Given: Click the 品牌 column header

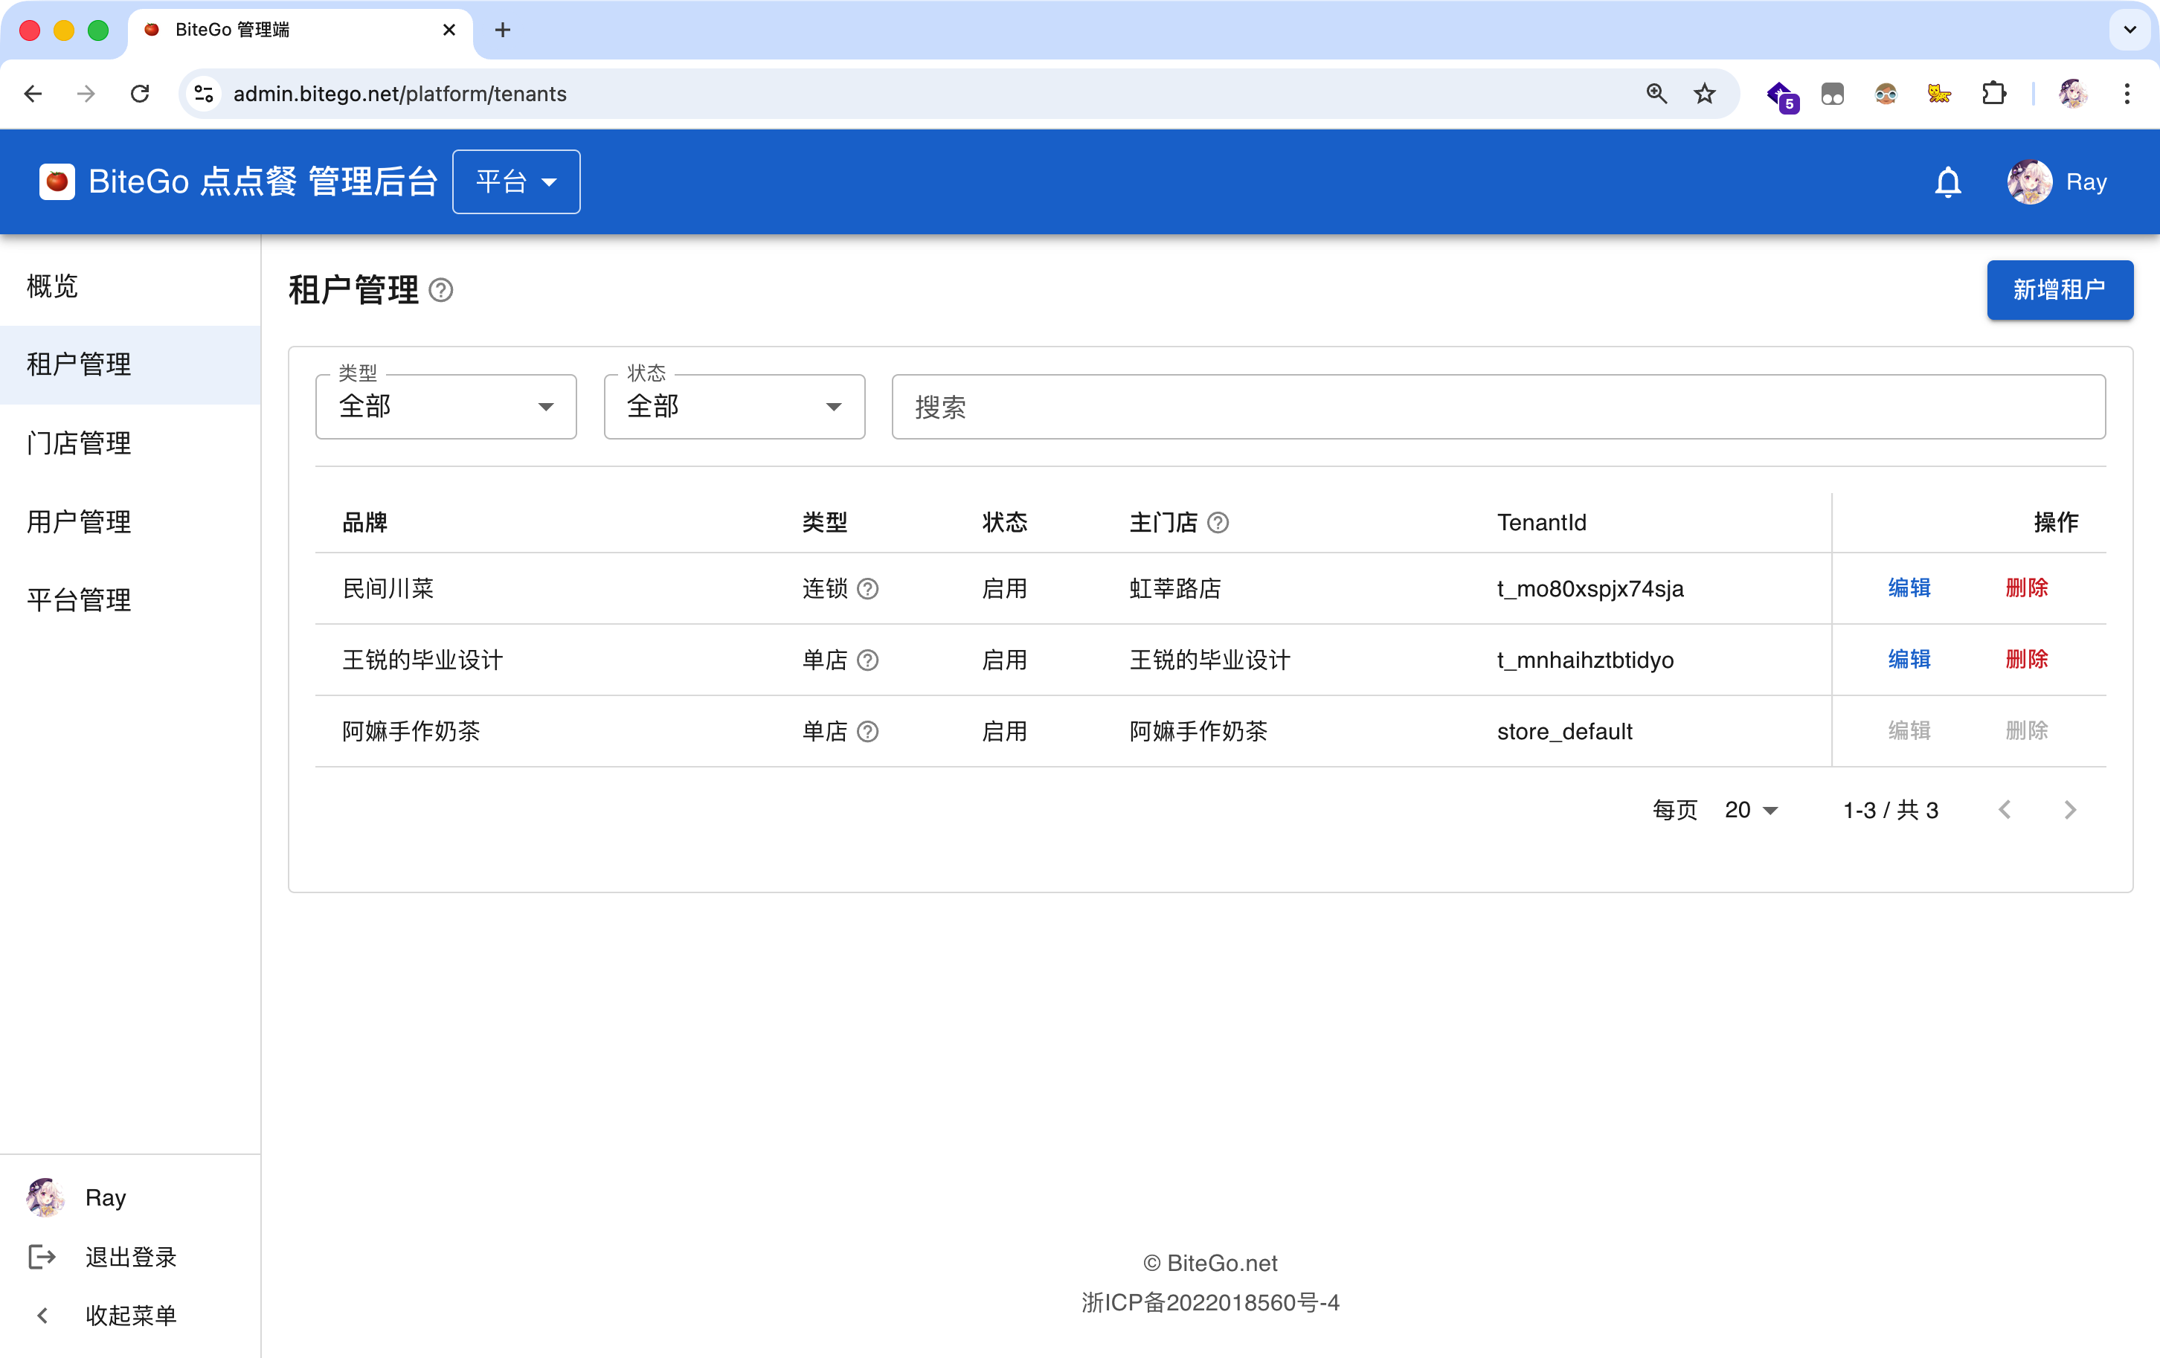Looking at the screenshot, I should coord(364,522).
